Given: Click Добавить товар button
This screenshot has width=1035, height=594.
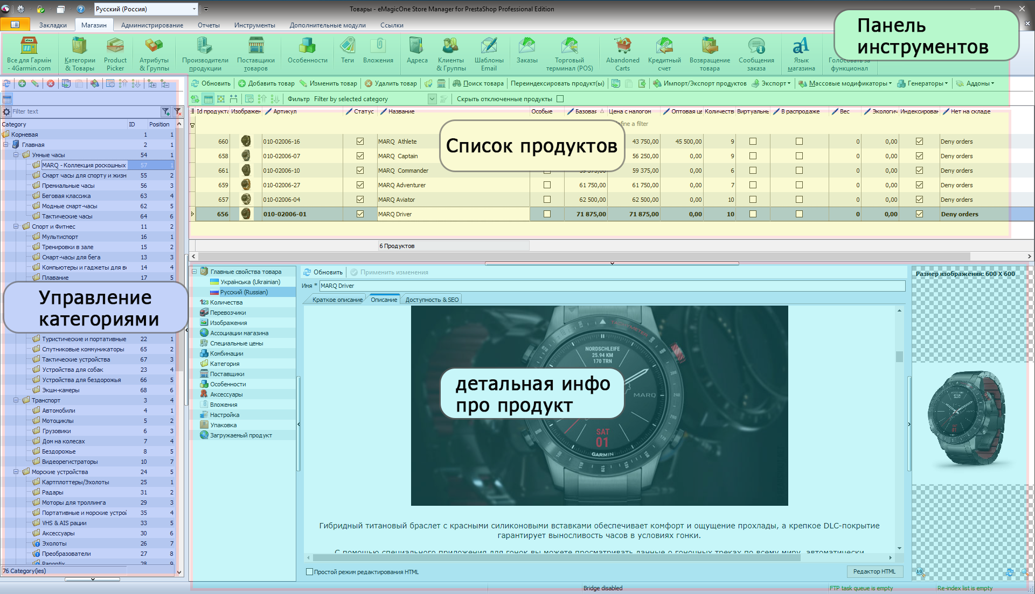Looking at the screenshot, I should click(x=266, y=83).
